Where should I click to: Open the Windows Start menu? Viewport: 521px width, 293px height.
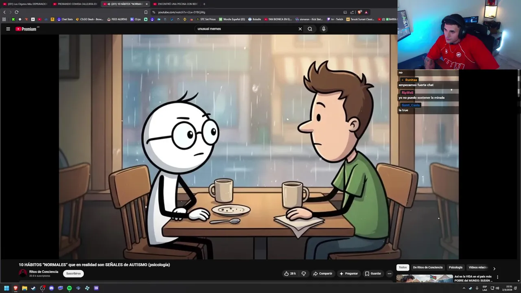7,288
